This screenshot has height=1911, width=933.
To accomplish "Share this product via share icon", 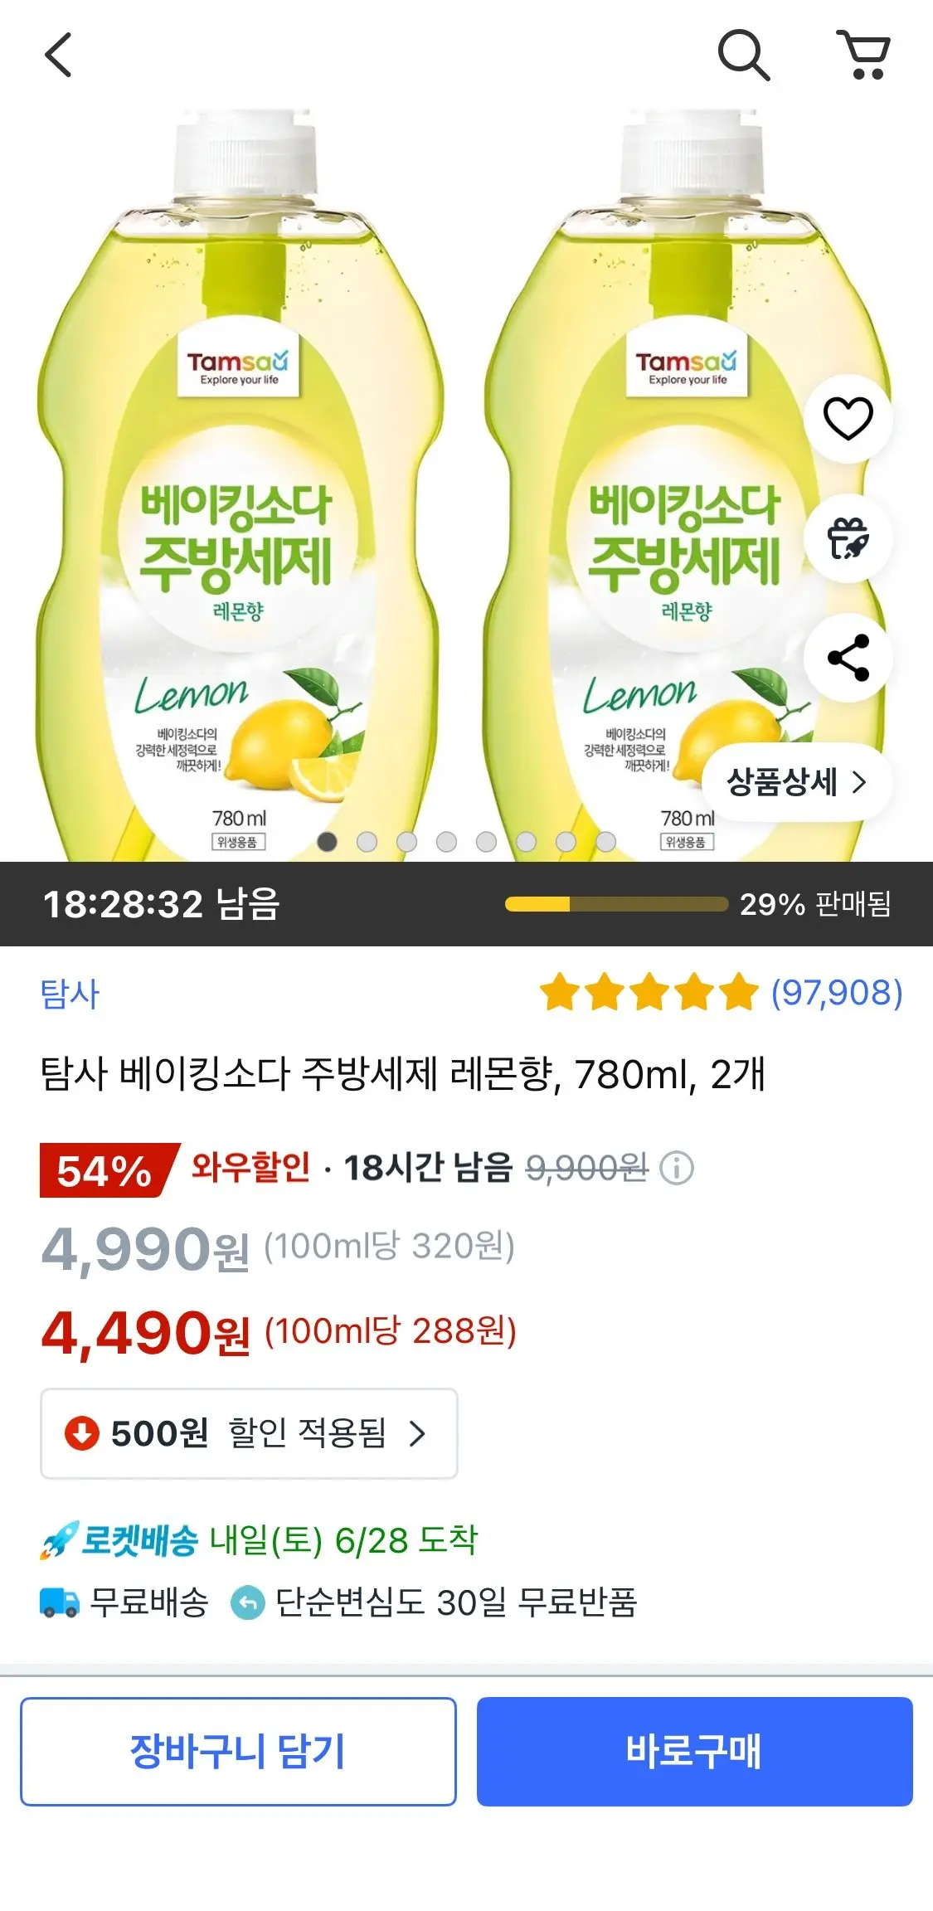I will [848, 658].
